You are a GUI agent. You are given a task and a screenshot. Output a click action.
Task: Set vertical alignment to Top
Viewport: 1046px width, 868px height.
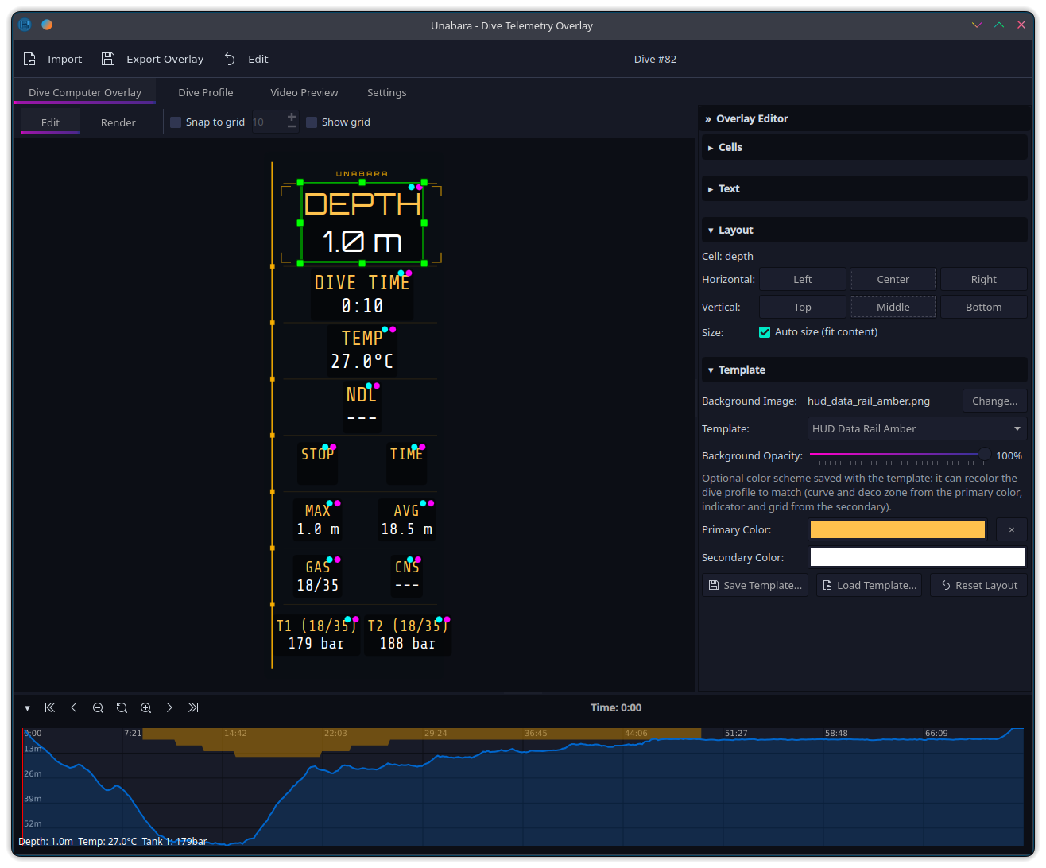(x=802, y=307)
